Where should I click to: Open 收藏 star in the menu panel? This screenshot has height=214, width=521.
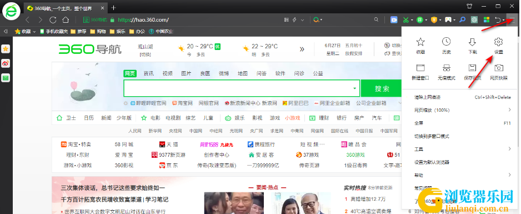click(x=420, y=46)
